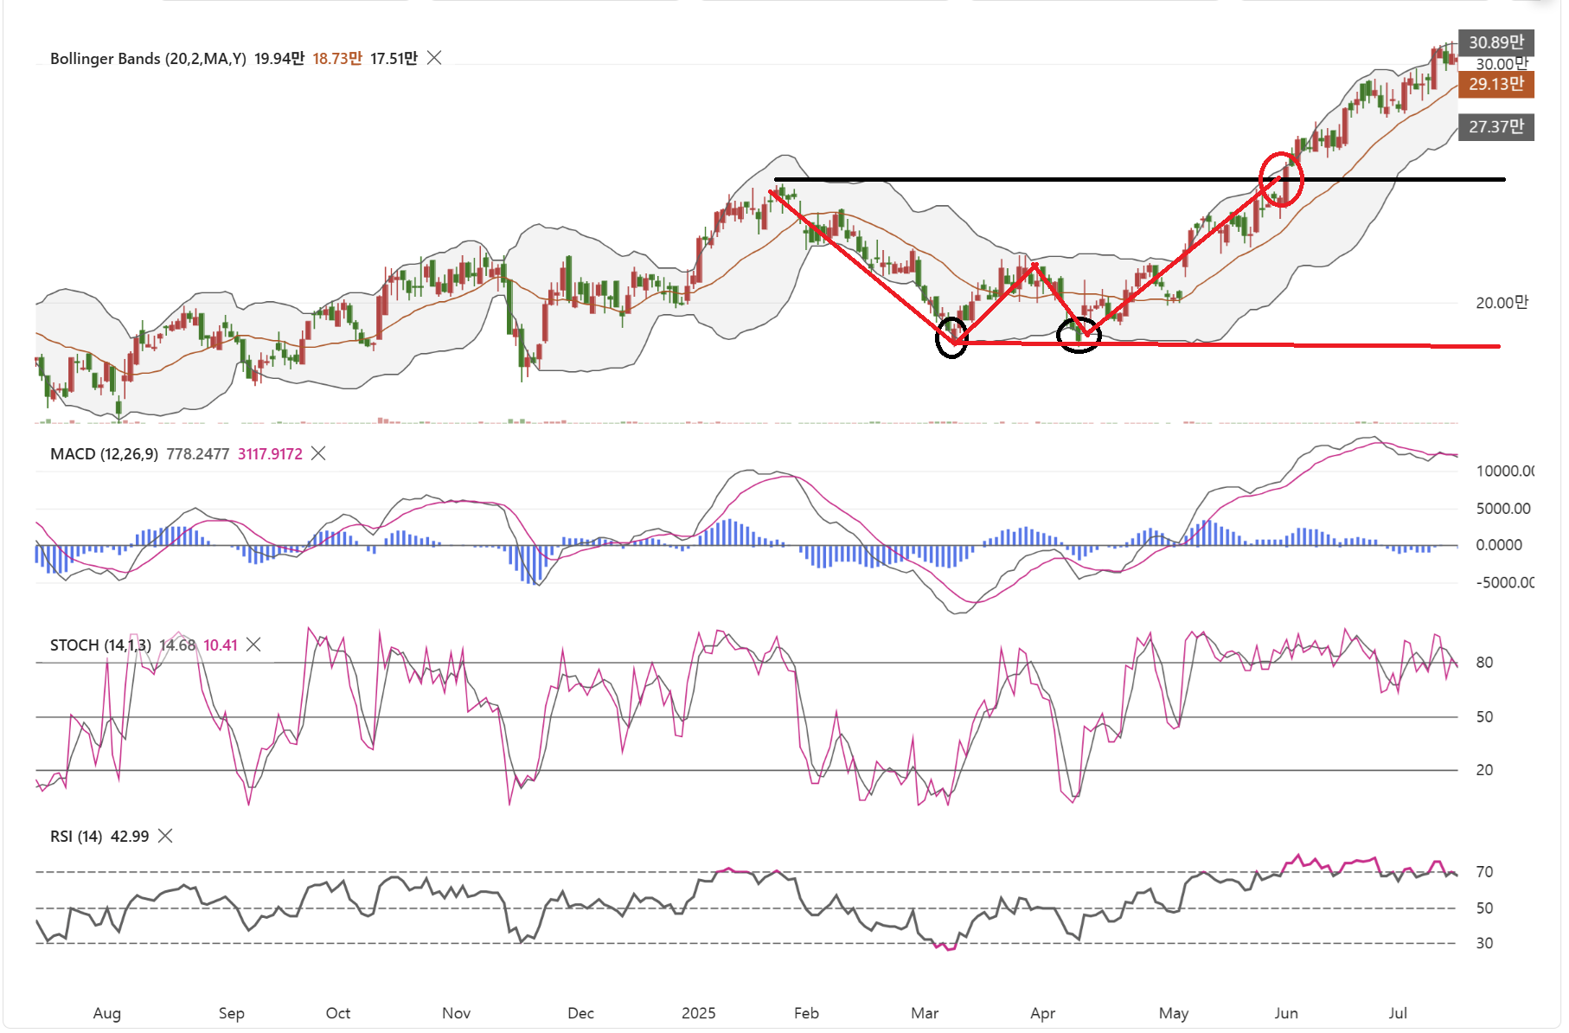Screen dimensions: 1569x1033
Task: Click the stochastic 20 level label
Action: click(x=1484, y=769)
